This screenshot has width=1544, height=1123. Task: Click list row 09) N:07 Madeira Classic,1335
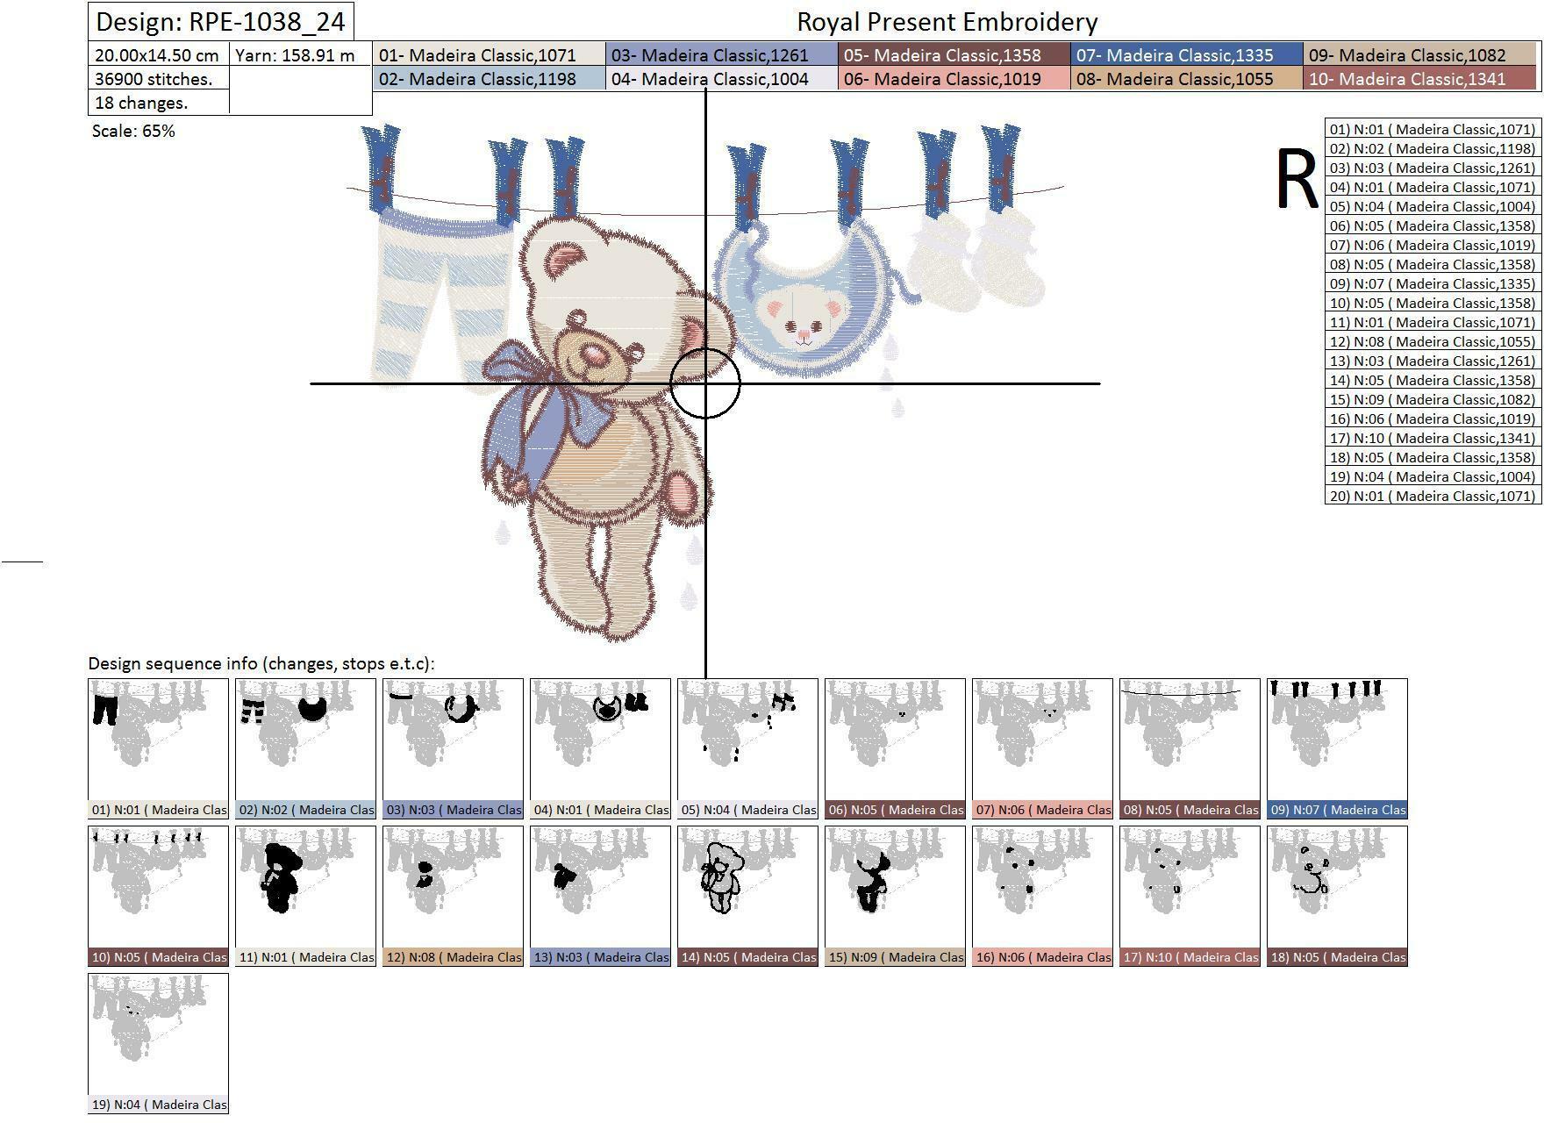click(1433, 283)
